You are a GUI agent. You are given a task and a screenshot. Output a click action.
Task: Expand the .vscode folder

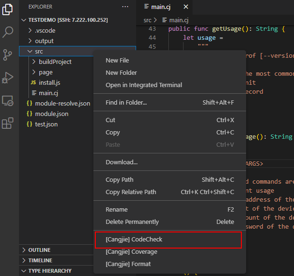coord(45,31)
